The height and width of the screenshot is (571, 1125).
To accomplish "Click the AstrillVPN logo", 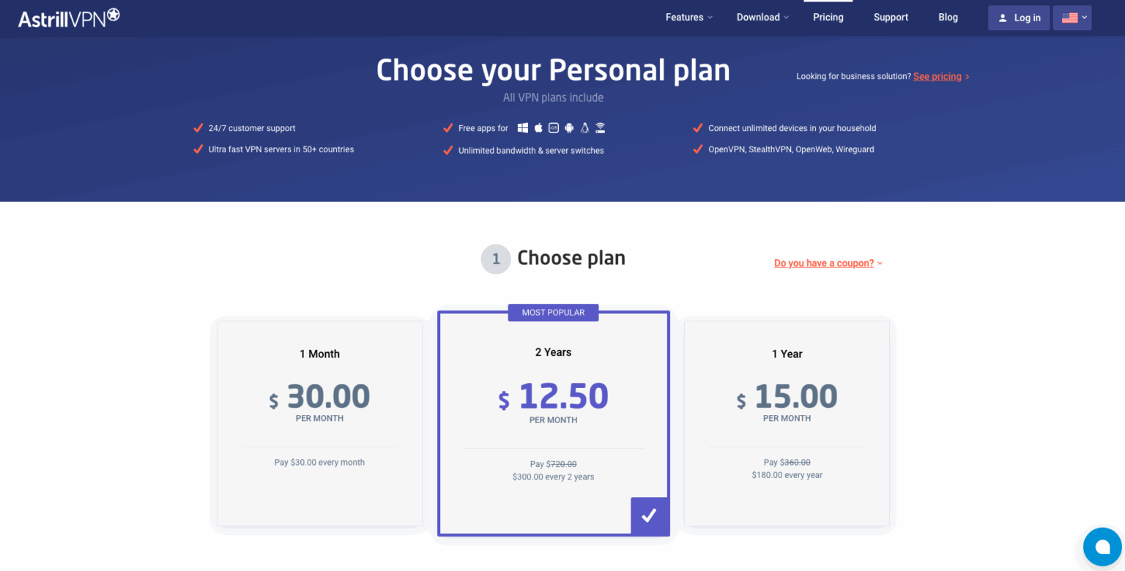I will click(67, 16).
